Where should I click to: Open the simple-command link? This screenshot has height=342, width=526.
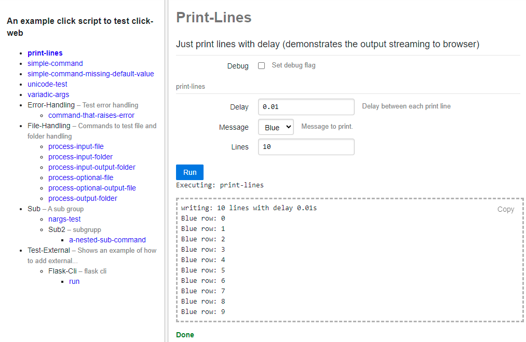(x=55, y=63)
